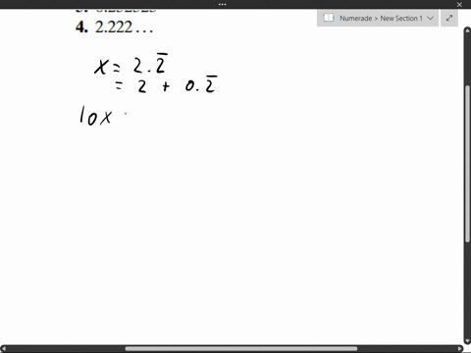This screenshot has height=353, width=471.
Task: Expand the Numerade > New Section 1 dropdown chevron
Action: tap(431, 18)
